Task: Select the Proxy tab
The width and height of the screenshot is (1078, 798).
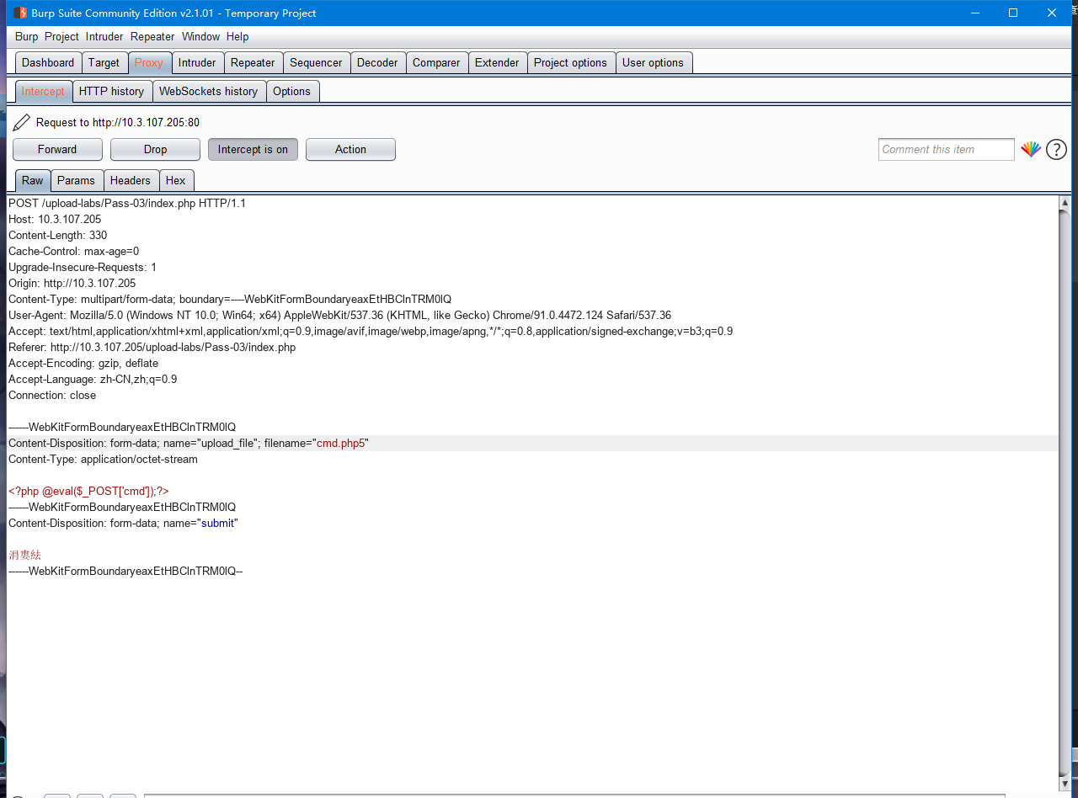Action: pyautogui.click(x=149, y=62)
